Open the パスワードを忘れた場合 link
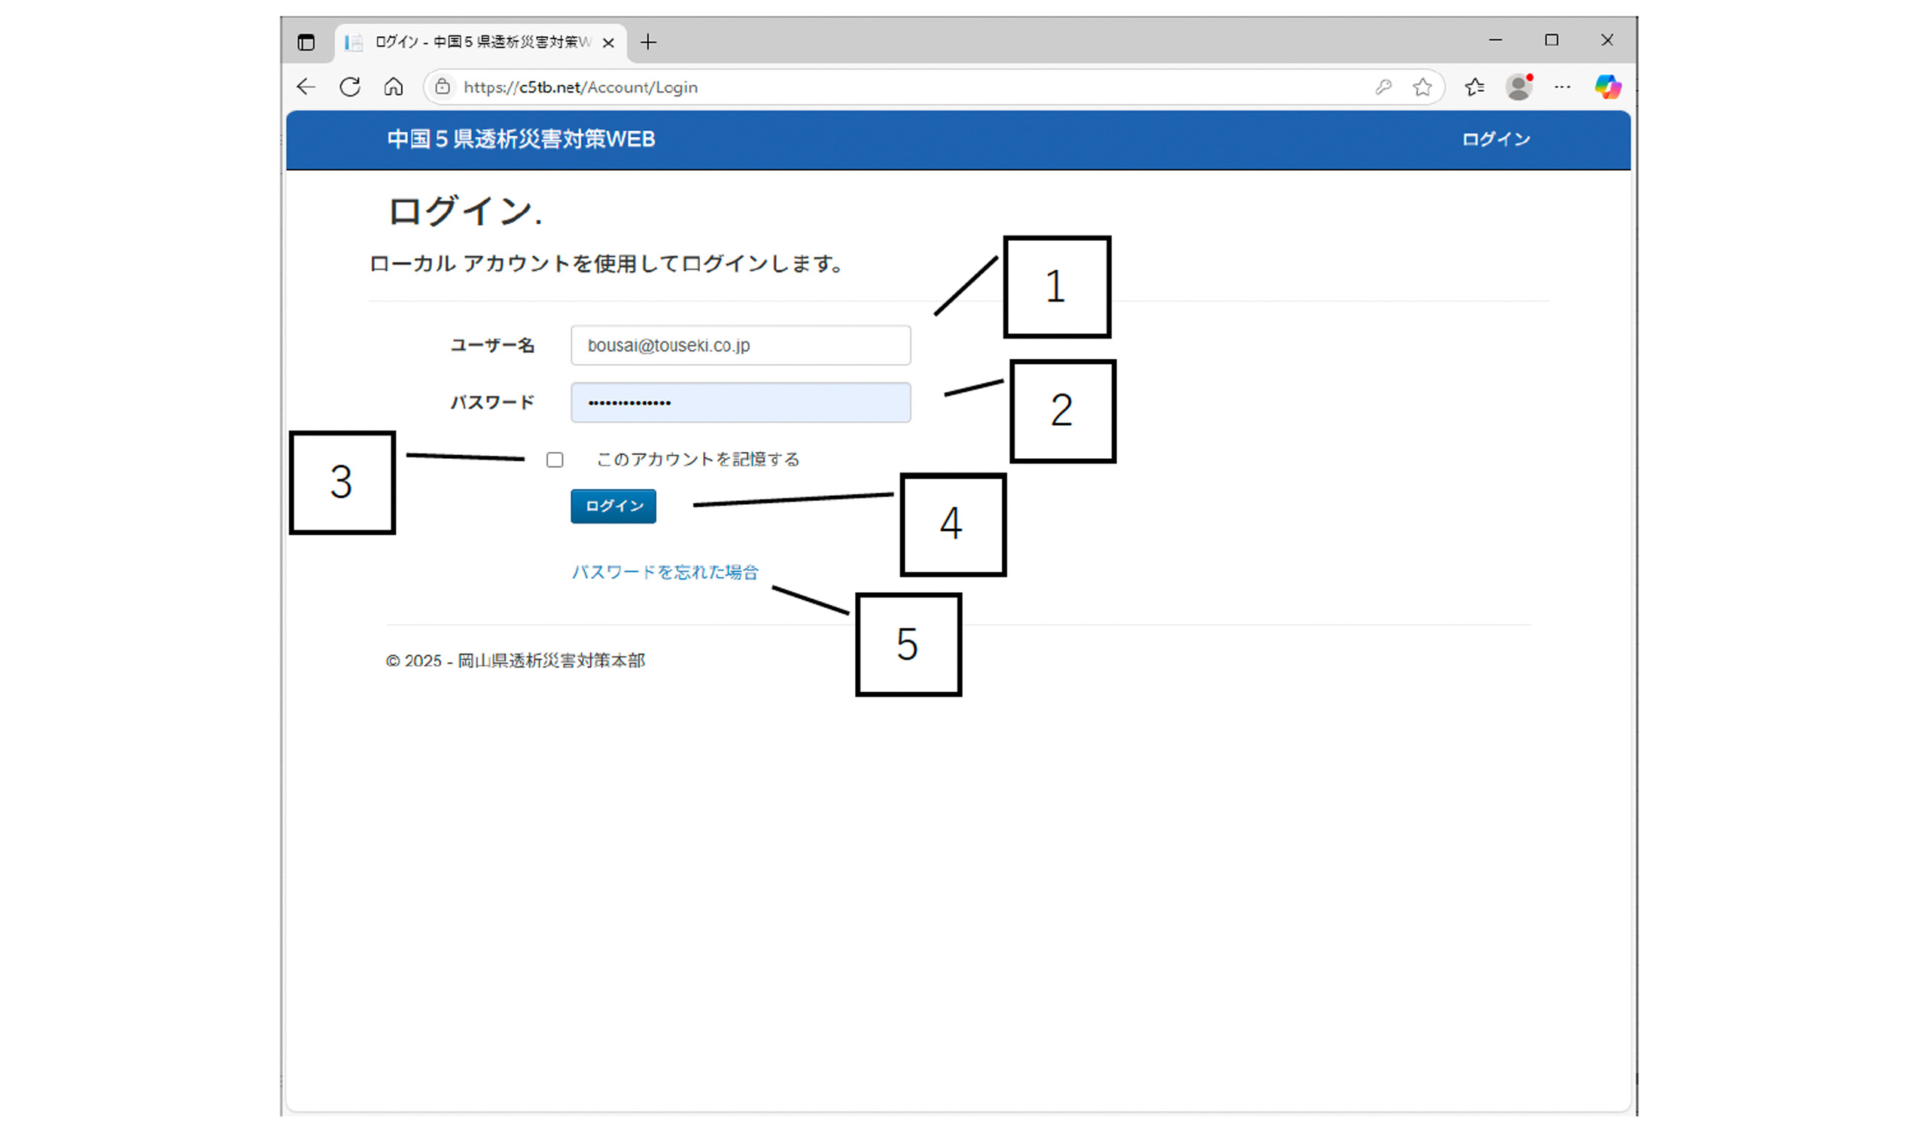The image size is (1927, 1133). pos(665,572)
